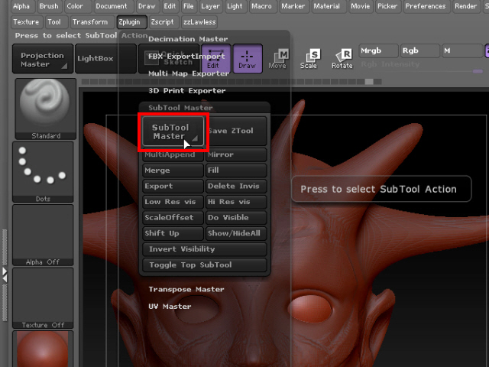Open the Marker menu
Screen dimensions: 489x367
point(293,6)
